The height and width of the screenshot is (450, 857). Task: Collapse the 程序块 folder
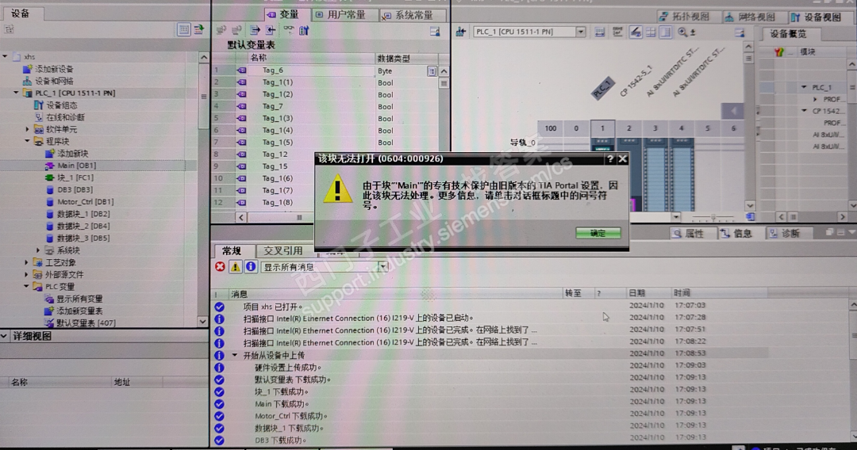click(x=27, y=141)
